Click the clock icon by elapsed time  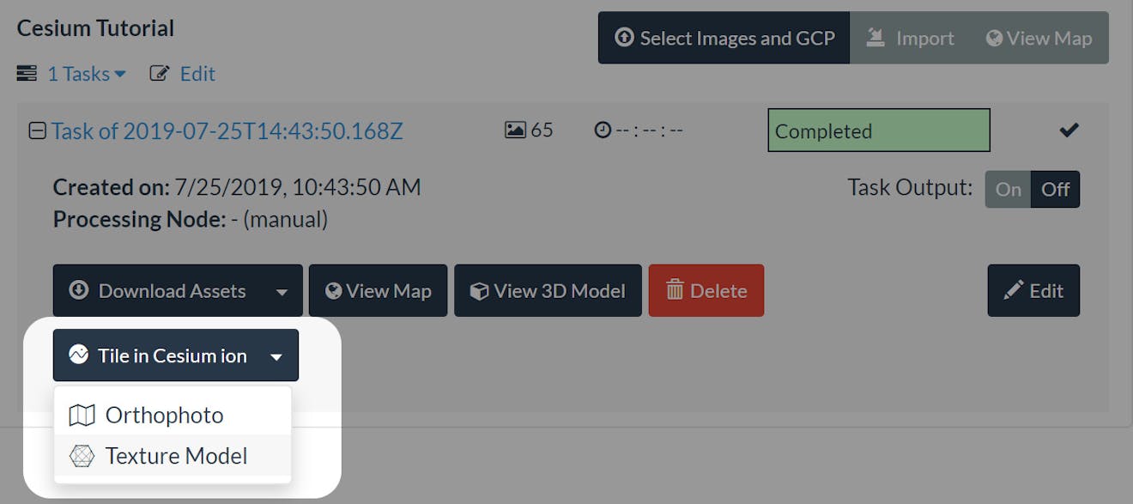click(603, 131)
